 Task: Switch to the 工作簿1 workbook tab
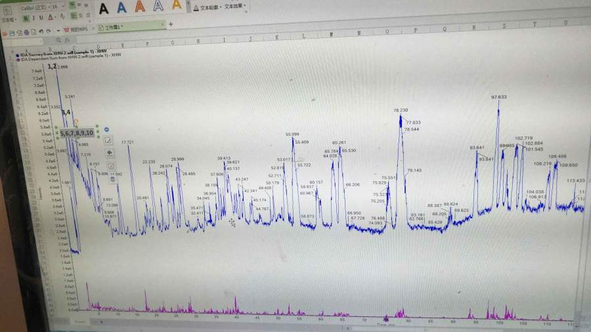(132, 27)
